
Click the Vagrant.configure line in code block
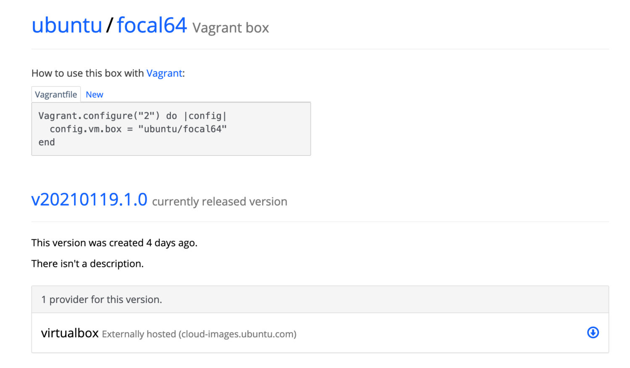coord(132,116)
